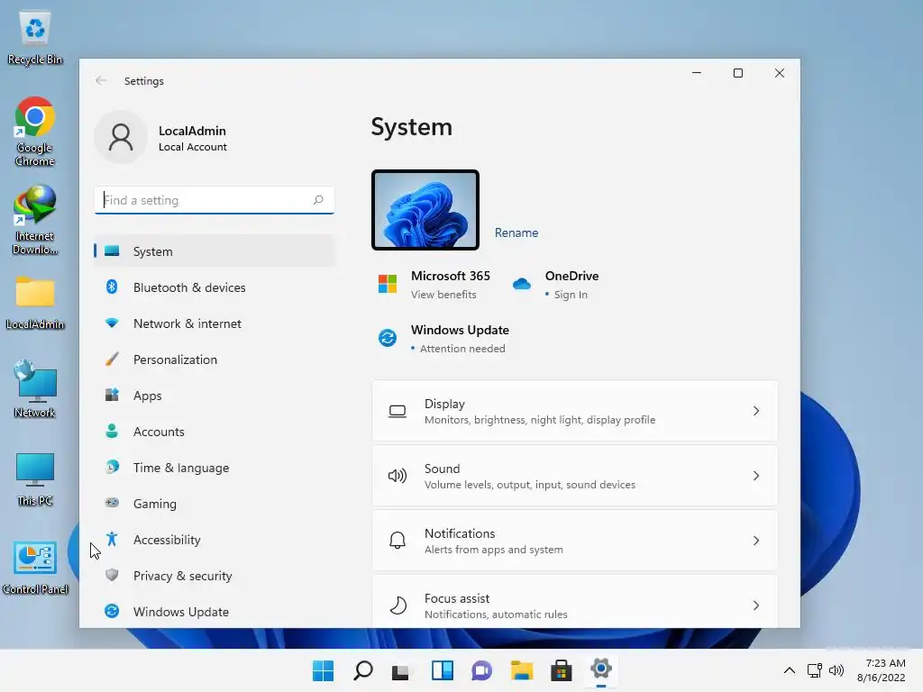Screen dimensions: 923x692
Task: Click the Microsoft 365 logo icon
Action: click(x=388, y=284)
